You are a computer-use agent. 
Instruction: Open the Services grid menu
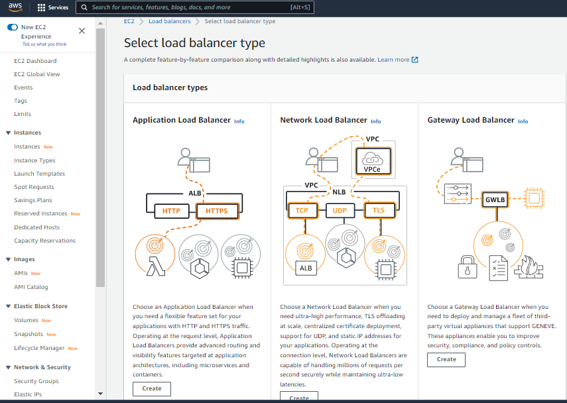[53, 7]
